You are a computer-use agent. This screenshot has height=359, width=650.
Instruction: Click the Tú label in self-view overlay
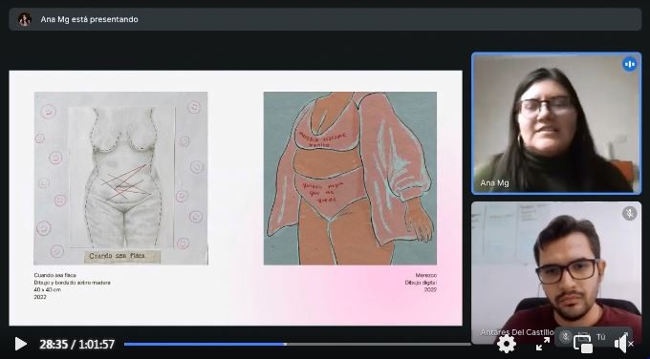coord(600,337)
